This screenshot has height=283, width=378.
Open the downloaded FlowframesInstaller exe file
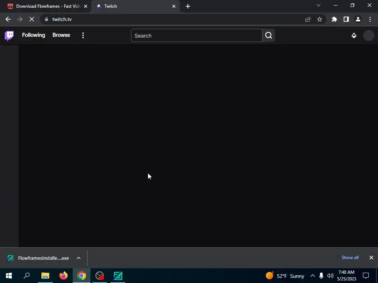point(38,258)
